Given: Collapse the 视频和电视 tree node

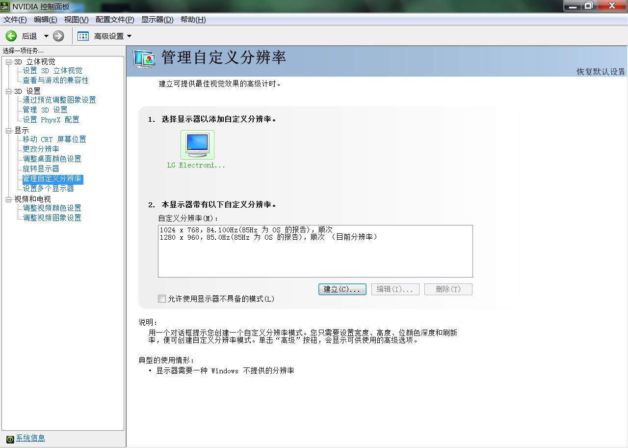Looking at the screenshot, I should pyautogui.click(x=8, y=199).
